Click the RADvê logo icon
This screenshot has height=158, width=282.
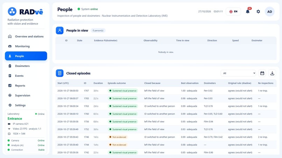[12, 12]
